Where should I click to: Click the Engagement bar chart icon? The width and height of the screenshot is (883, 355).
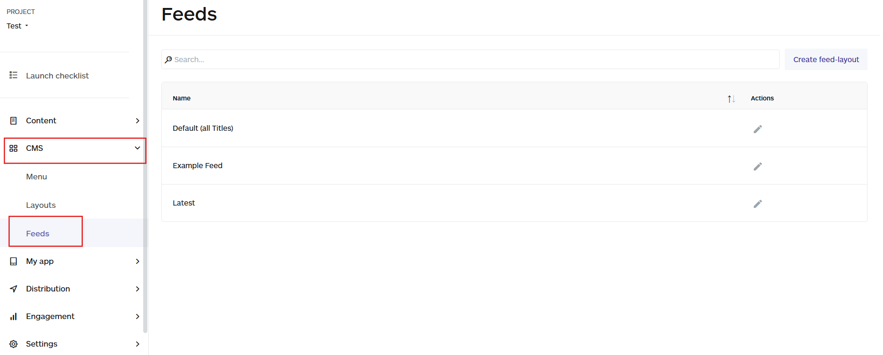pos(14,316)
